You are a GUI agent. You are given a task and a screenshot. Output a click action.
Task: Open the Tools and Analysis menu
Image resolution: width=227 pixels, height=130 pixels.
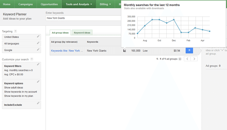point(79,4)
